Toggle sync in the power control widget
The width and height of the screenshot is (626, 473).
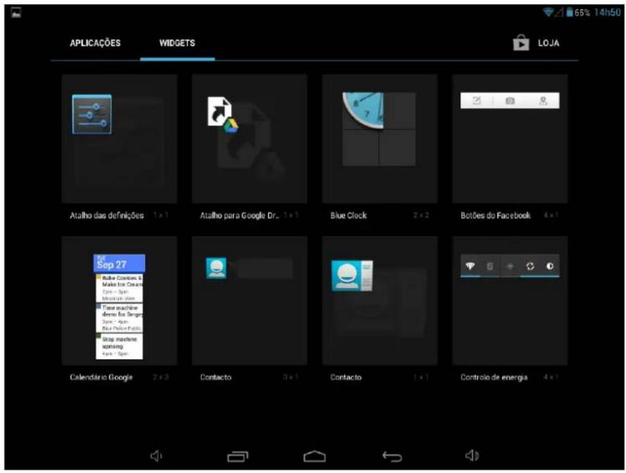point(530,266)
